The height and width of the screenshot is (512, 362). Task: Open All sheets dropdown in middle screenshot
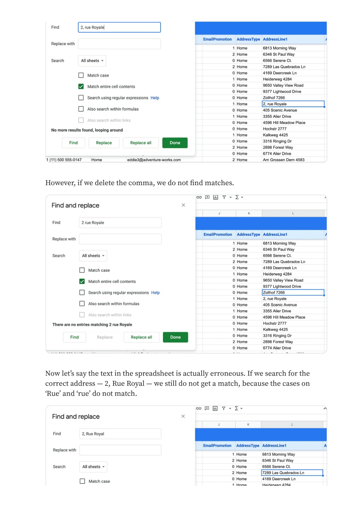[93, 256]
